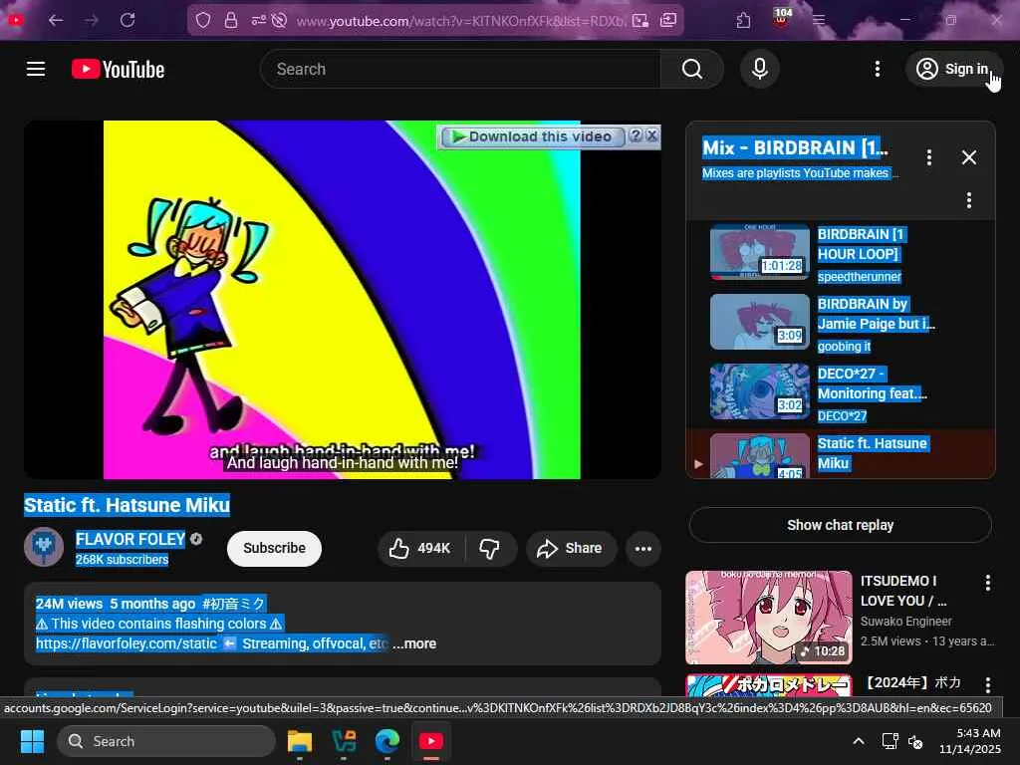Like the video with 494K thumbs up
The image size is (1020, 765).
421,549
